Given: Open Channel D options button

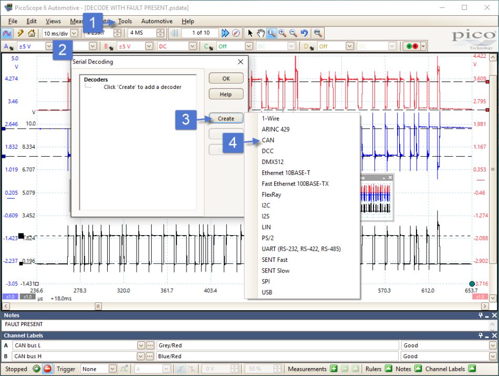Looking at the screenshot, I should pyautogui.click(x=308, y=46).
